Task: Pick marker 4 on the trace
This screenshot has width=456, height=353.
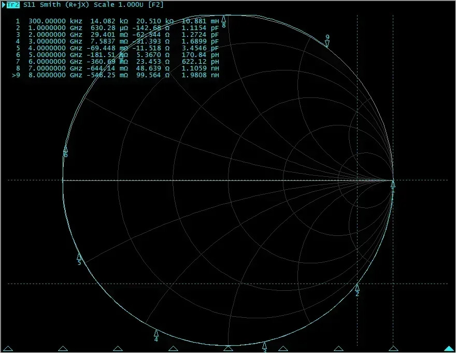Action: [x=156, y=333]
